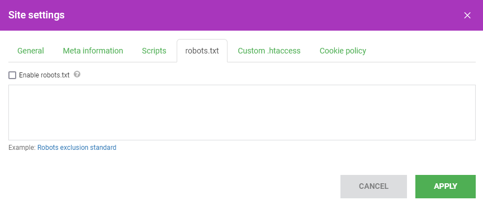The image size is (483, 205).
Task: Click the Site settings title text
Action: (x=36, y=15)
